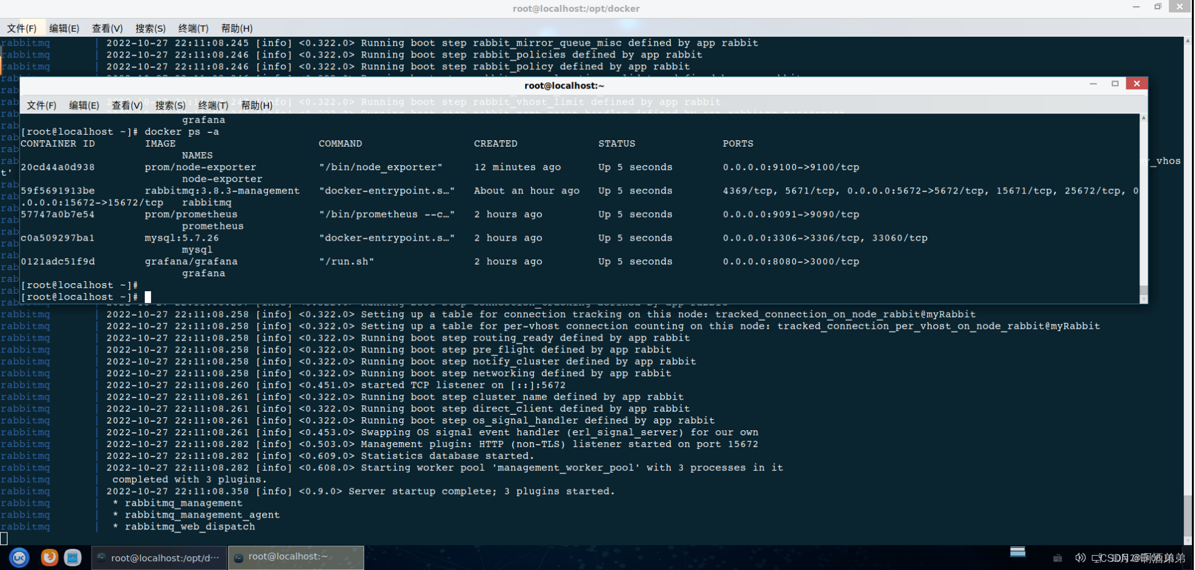The width and height of the screenshot is (1195, 570).
Task: Click front terminal scrollbar thumb at bottom
Action: click(1144, 290)
